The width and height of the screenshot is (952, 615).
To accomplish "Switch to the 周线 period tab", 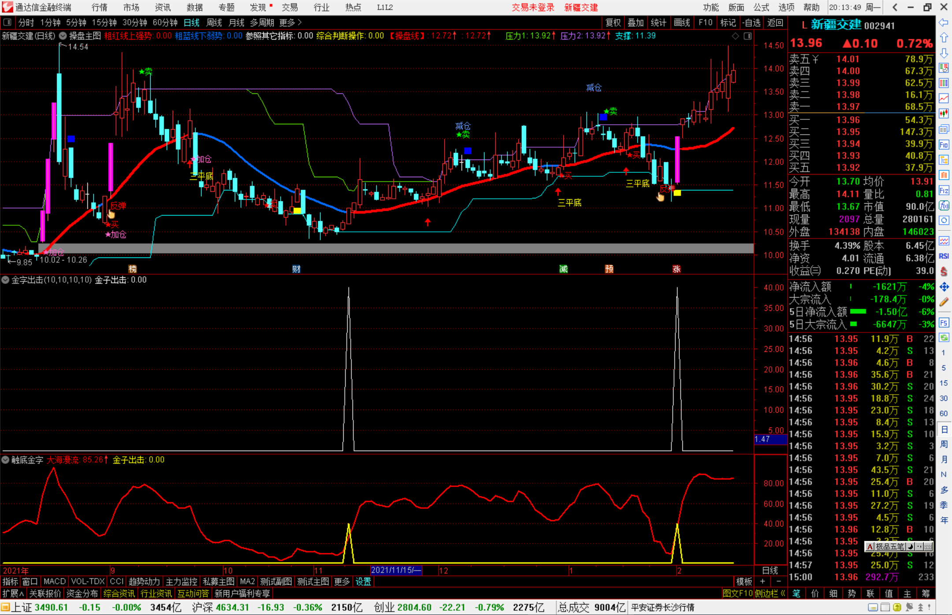I will coord(214,22).
